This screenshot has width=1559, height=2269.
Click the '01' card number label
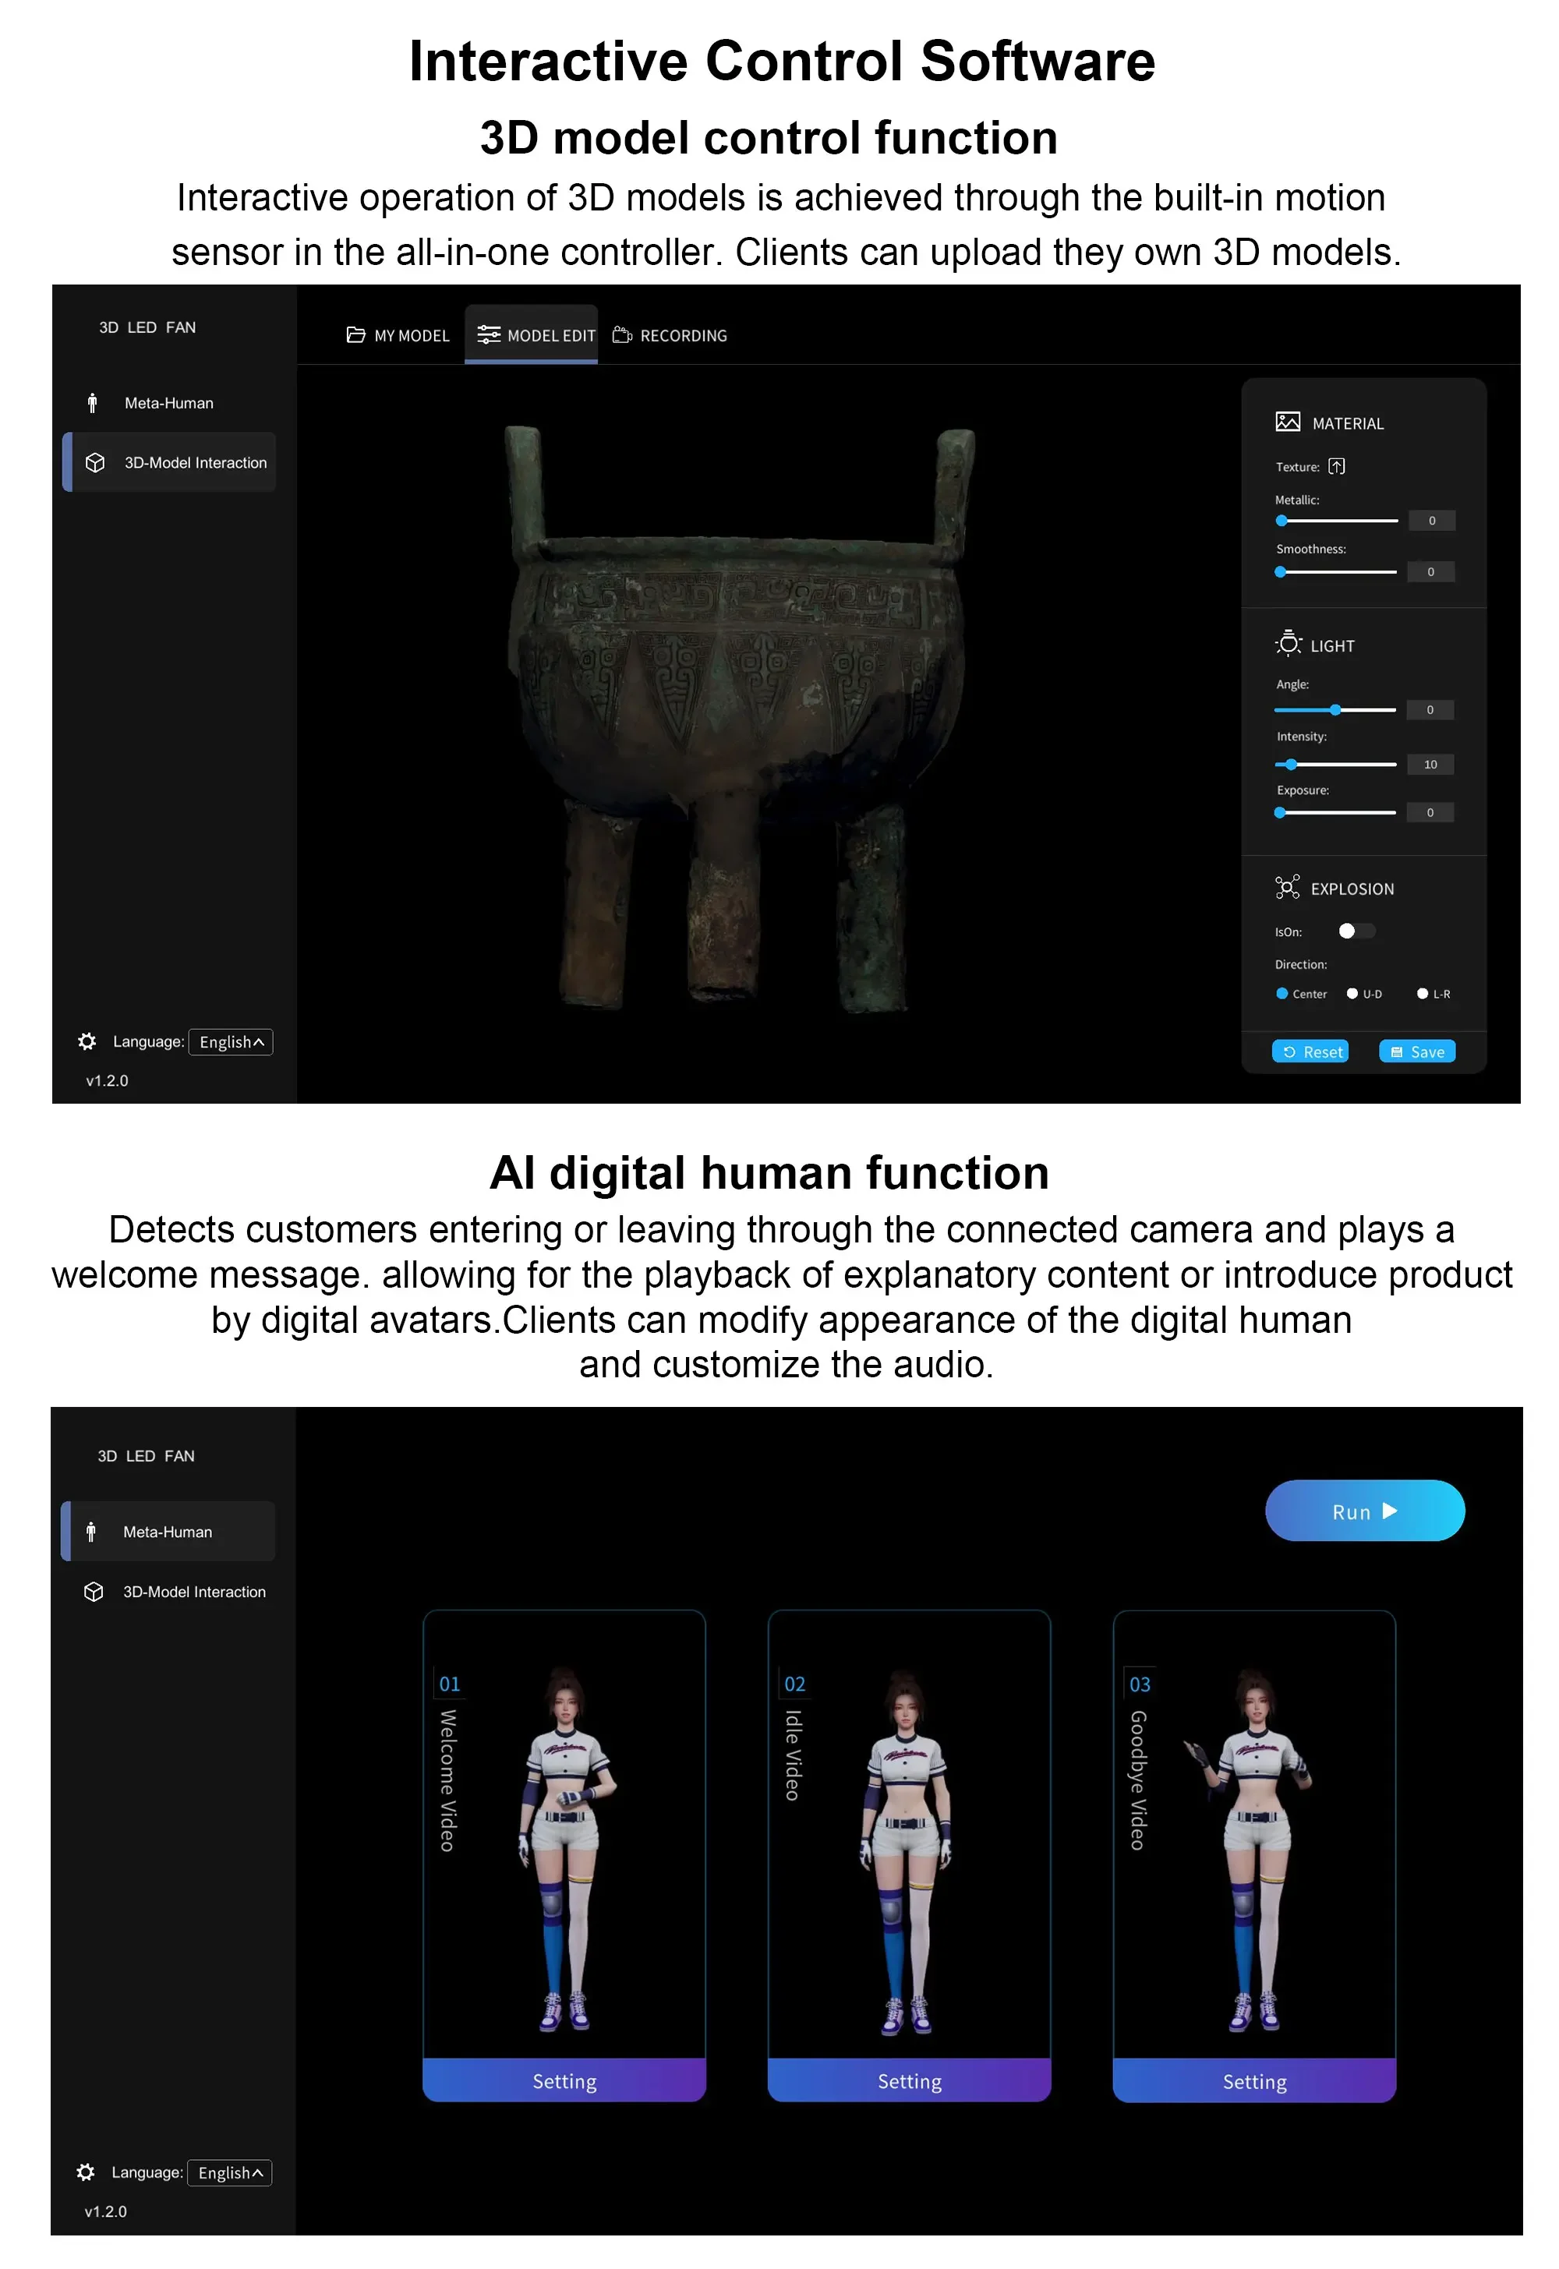449,1684
